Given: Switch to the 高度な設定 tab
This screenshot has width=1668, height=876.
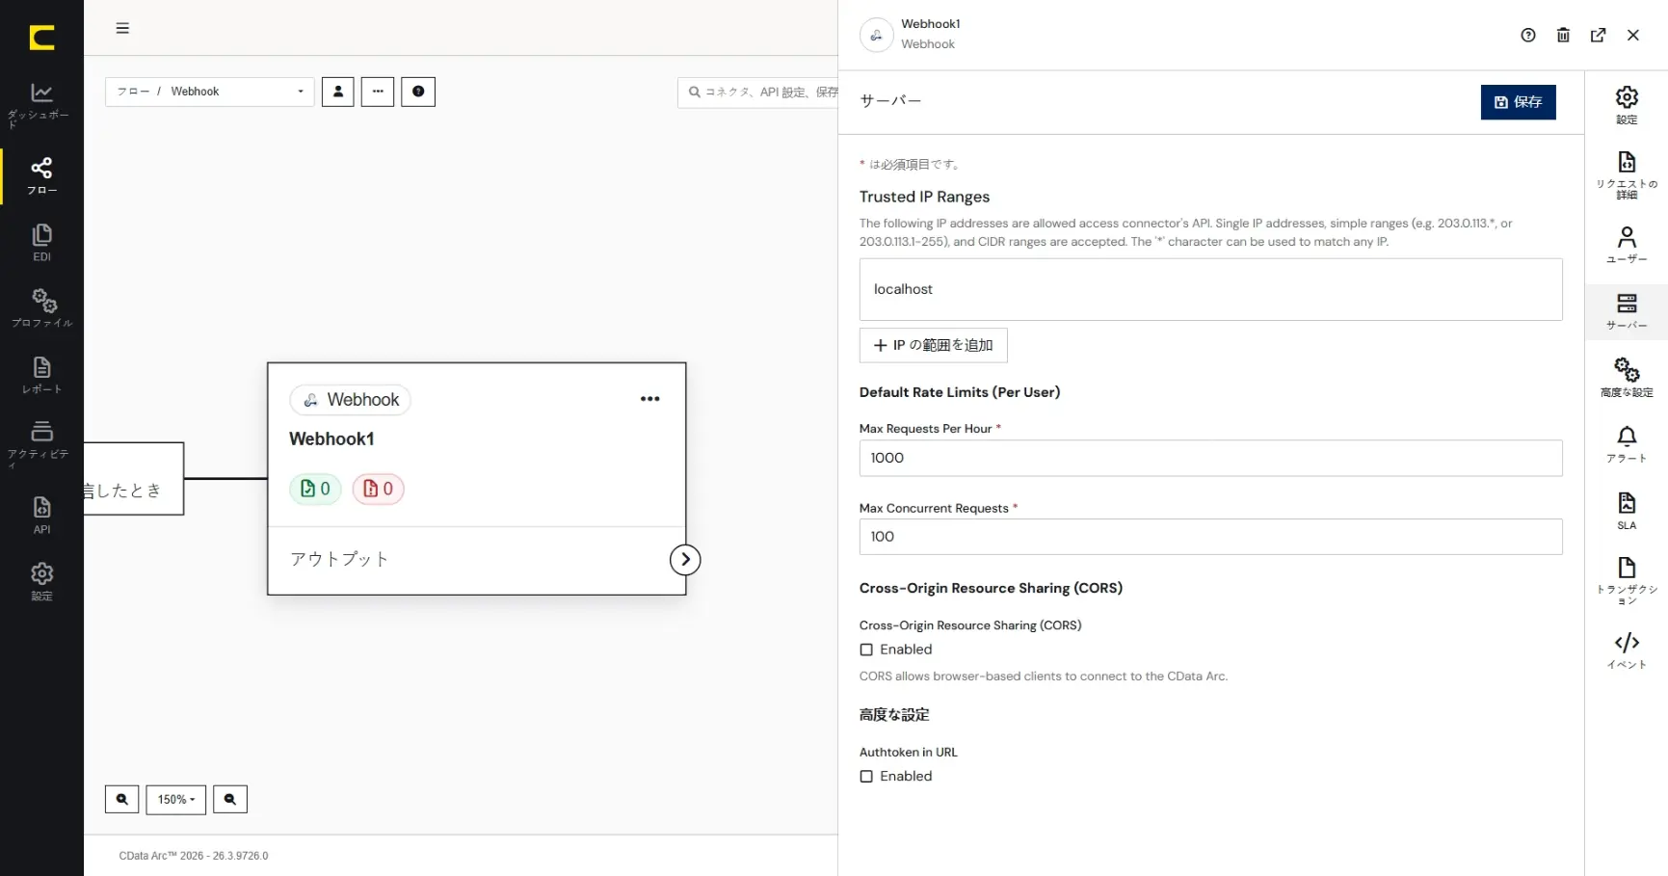Looking at the screenshot, I should coord(1627,377).
